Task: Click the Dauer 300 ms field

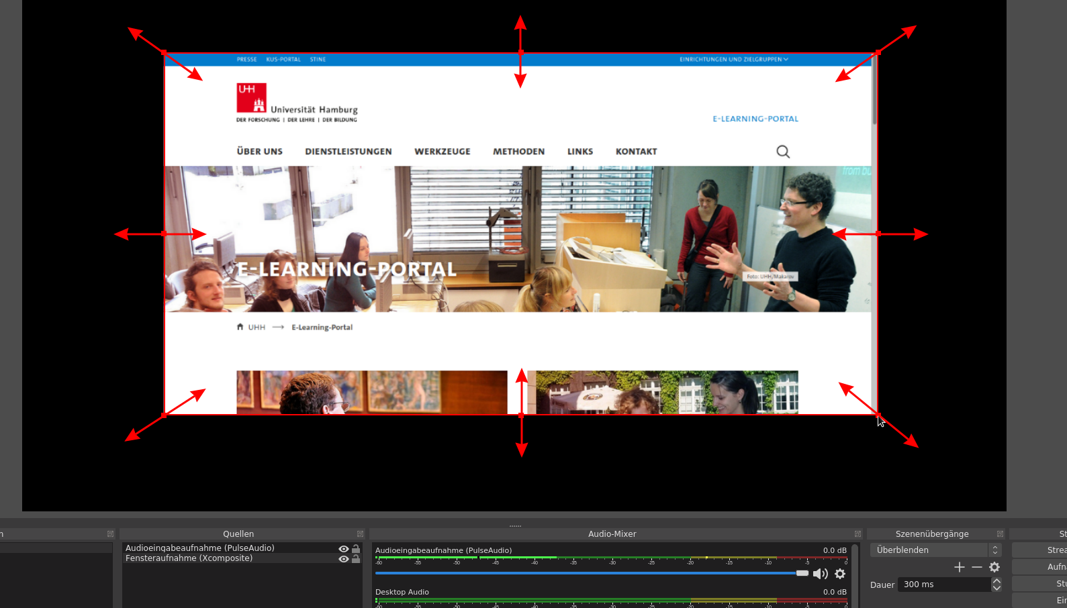Action: 943,585
